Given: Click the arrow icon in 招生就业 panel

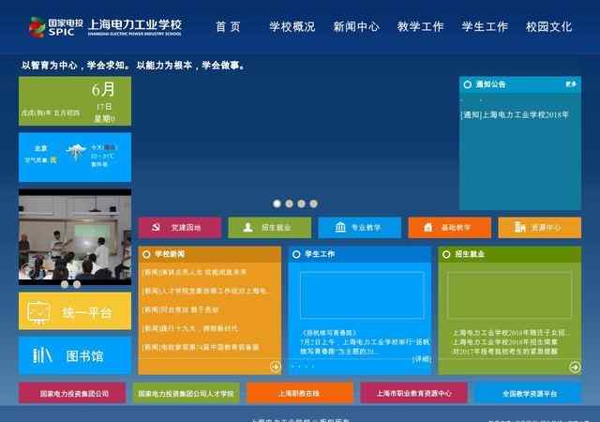Looking at the screenshot, I should [x=575, y=368].
